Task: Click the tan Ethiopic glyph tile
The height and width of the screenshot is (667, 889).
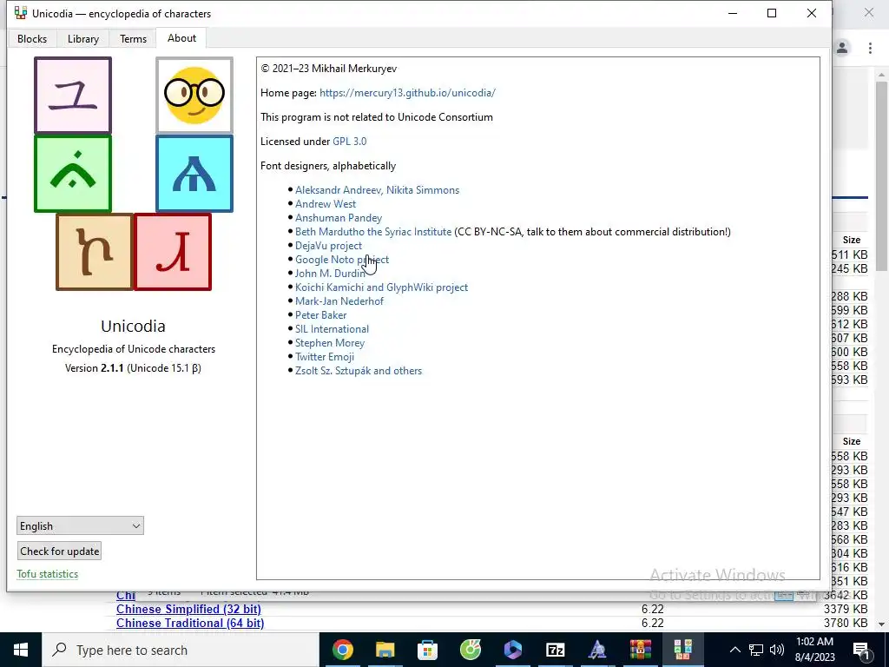Action: click(95, 252)
